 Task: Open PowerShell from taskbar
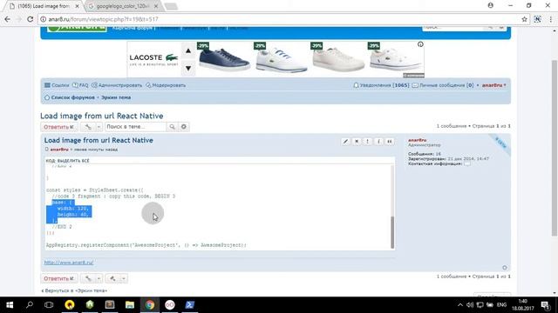[190, 305]
